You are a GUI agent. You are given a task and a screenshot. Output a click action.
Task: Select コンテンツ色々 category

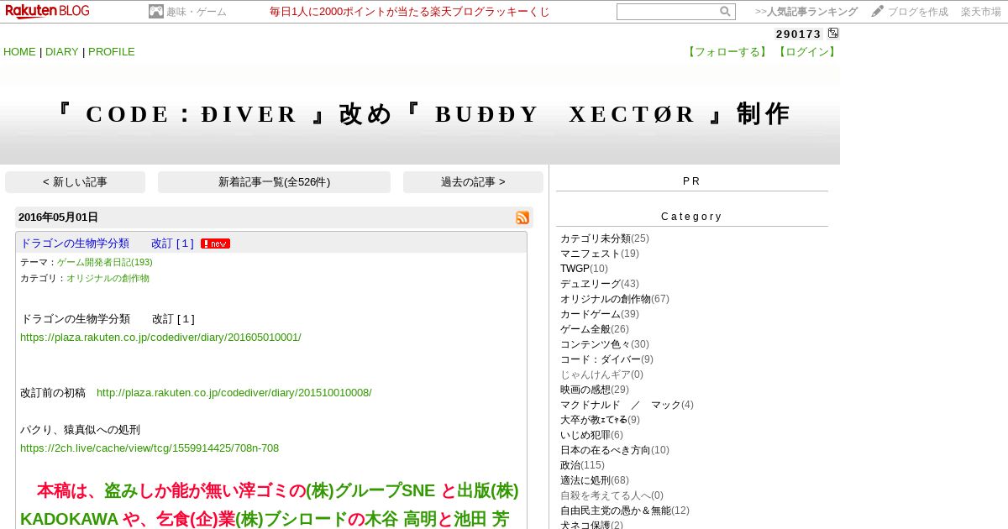click(596, 344)
